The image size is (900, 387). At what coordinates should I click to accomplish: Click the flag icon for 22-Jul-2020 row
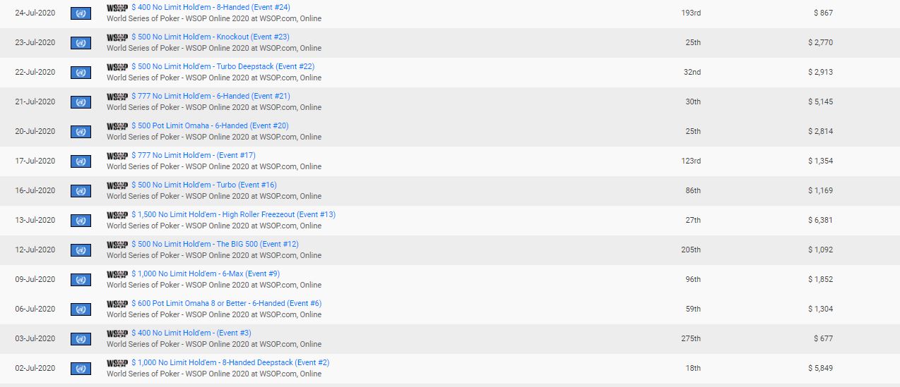pos(81,73)
